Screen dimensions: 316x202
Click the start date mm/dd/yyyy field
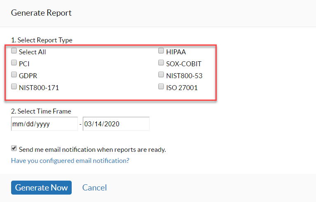click(44, 124)
